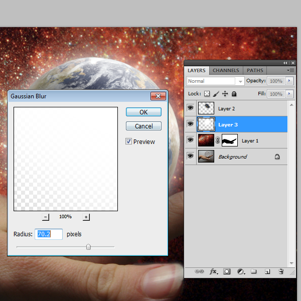Create a new layer
Viewport: 301px width, 301px height.
[x=267, y=271]
